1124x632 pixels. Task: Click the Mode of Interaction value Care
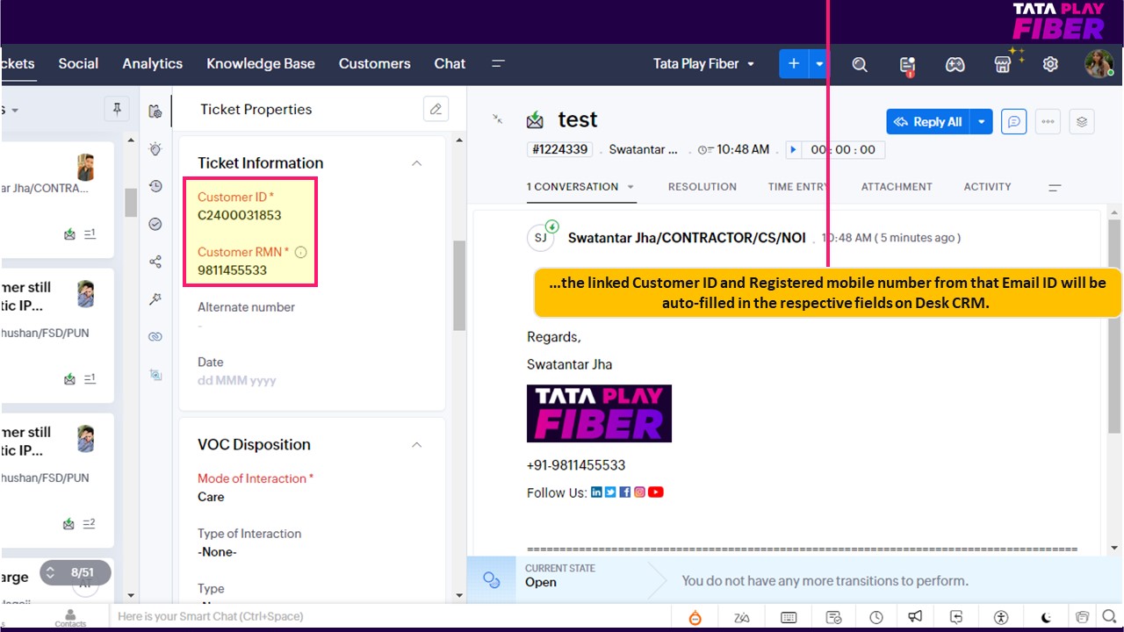click(211, 497)
